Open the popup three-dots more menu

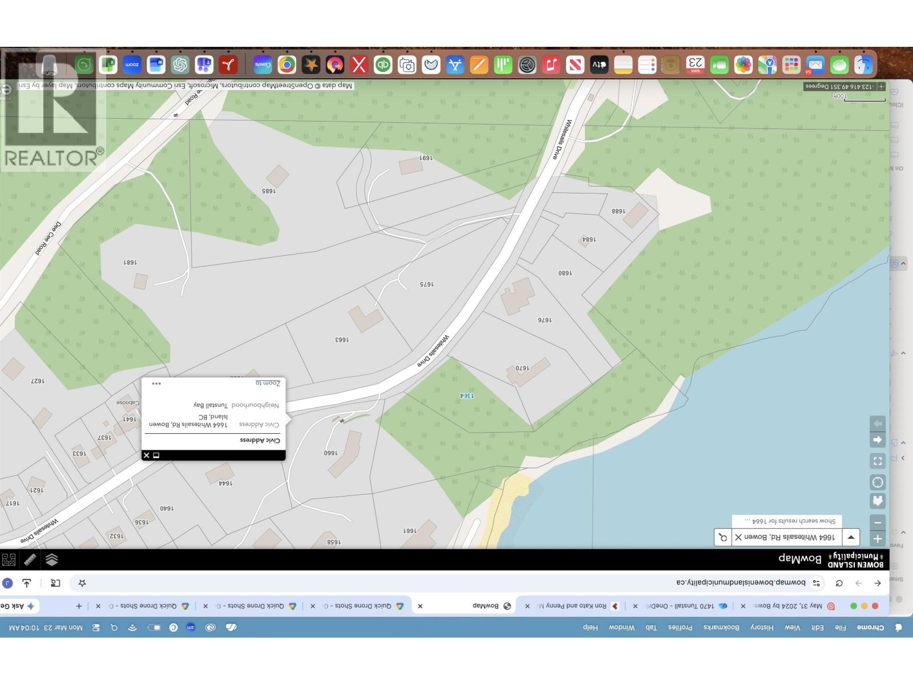(156, 384)
